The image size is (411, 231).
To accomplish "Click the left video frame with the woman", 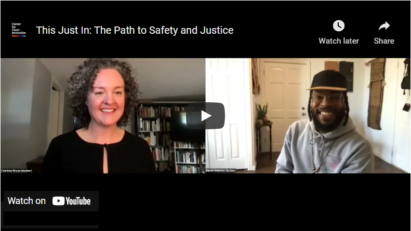I will (103, 115).
